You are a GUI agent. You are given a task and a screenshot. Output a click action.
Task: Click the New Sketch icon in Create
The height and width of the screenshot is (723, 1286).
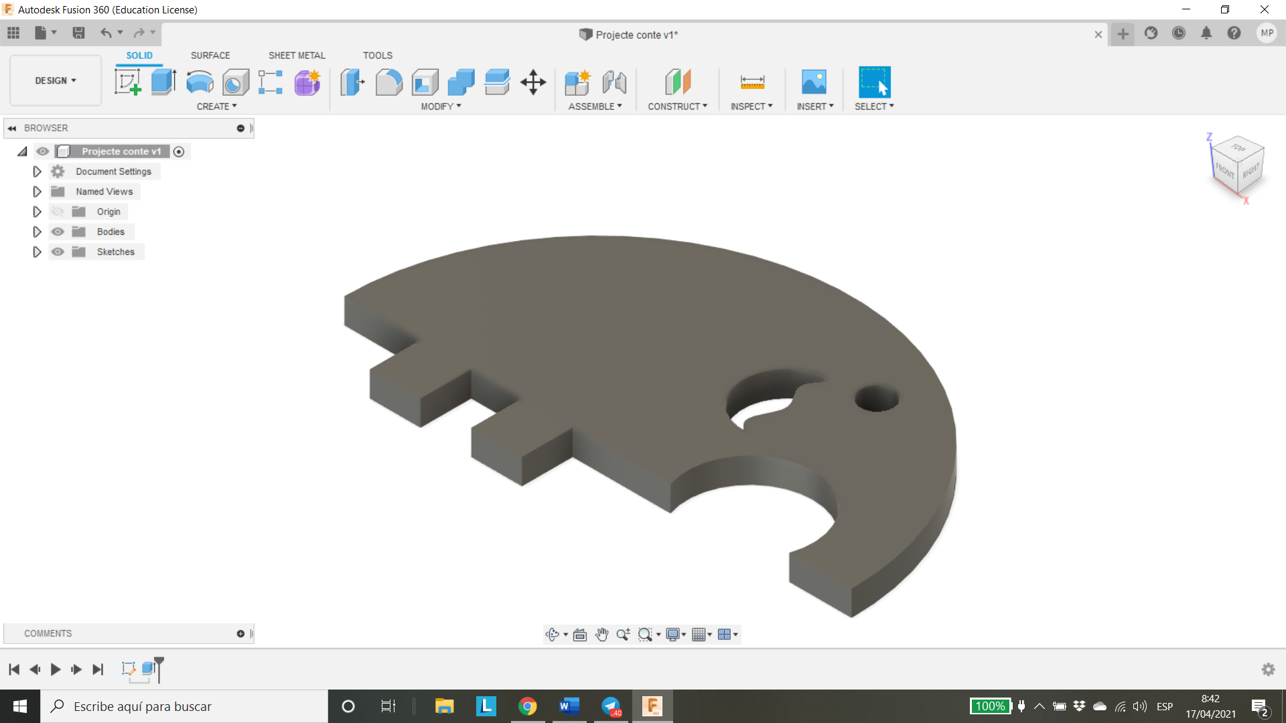click(x=127, y=81)
